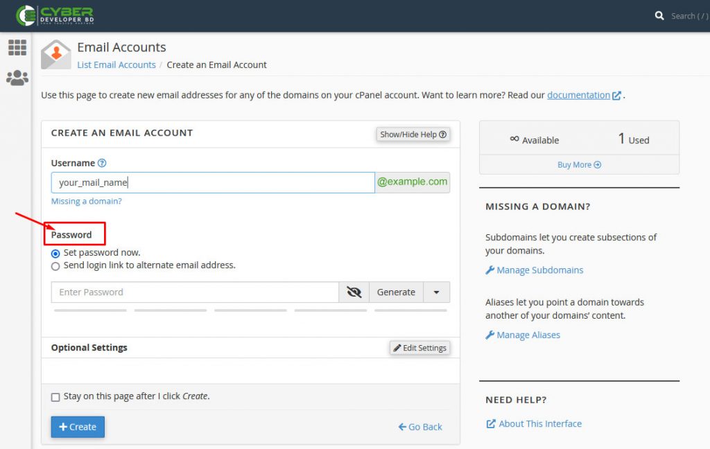This screenshot has height=449, width=710.
Task: Open the Generate password options dropdown
Action: (437, 292)
